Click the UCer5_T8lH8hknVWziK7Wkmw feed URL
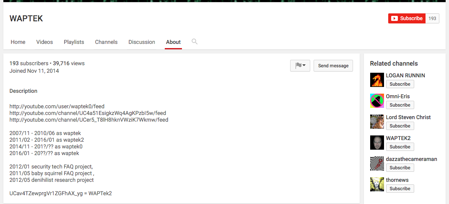 coord(89,120)
